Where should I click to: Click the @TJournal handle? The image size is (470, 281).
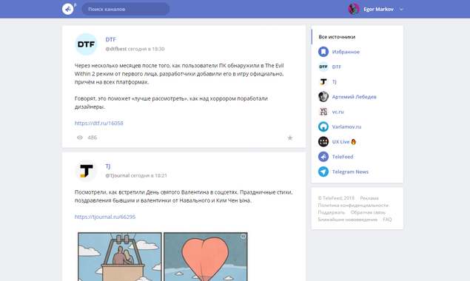pyautogui.click(x=117, y=175)
